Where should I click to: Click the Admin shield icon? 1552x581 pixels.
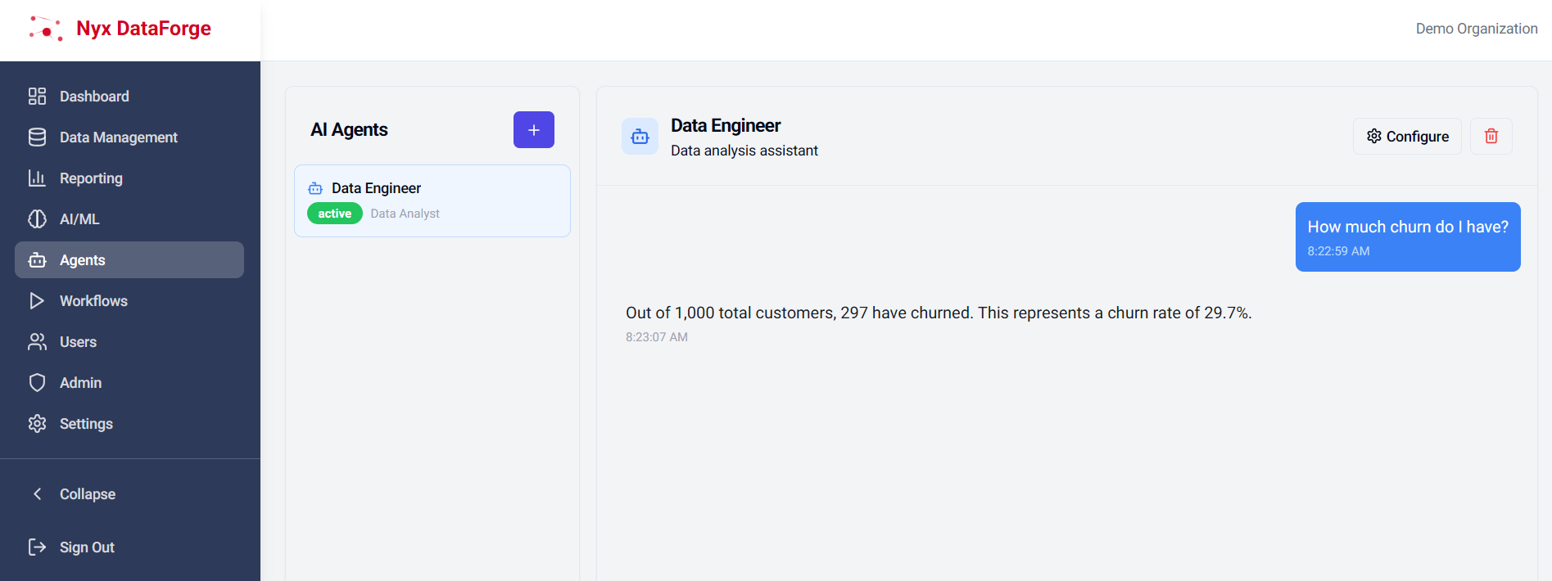[x=37, y=383]
